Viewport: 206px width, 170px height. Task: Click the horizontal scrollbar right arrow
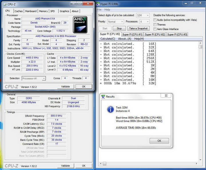coord(197,164)
